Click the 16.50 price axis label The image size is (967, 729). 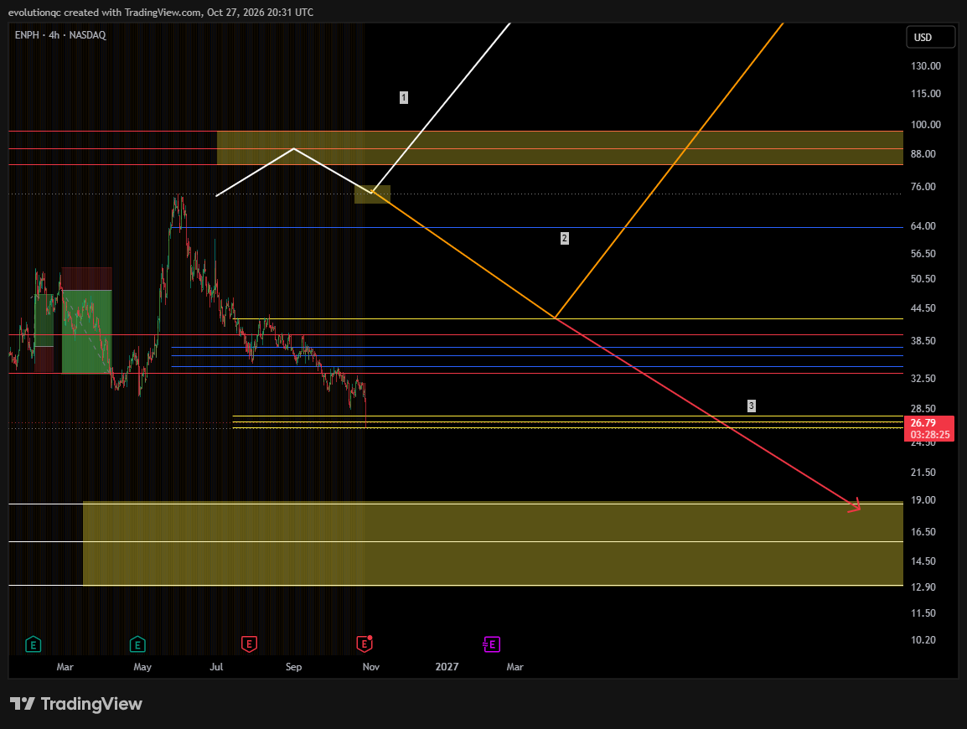[x=923, y=531]
